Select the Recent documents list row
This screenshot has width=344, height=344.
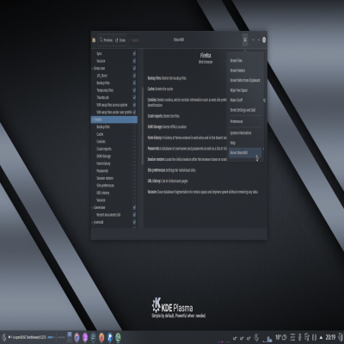tap(114, 215)
